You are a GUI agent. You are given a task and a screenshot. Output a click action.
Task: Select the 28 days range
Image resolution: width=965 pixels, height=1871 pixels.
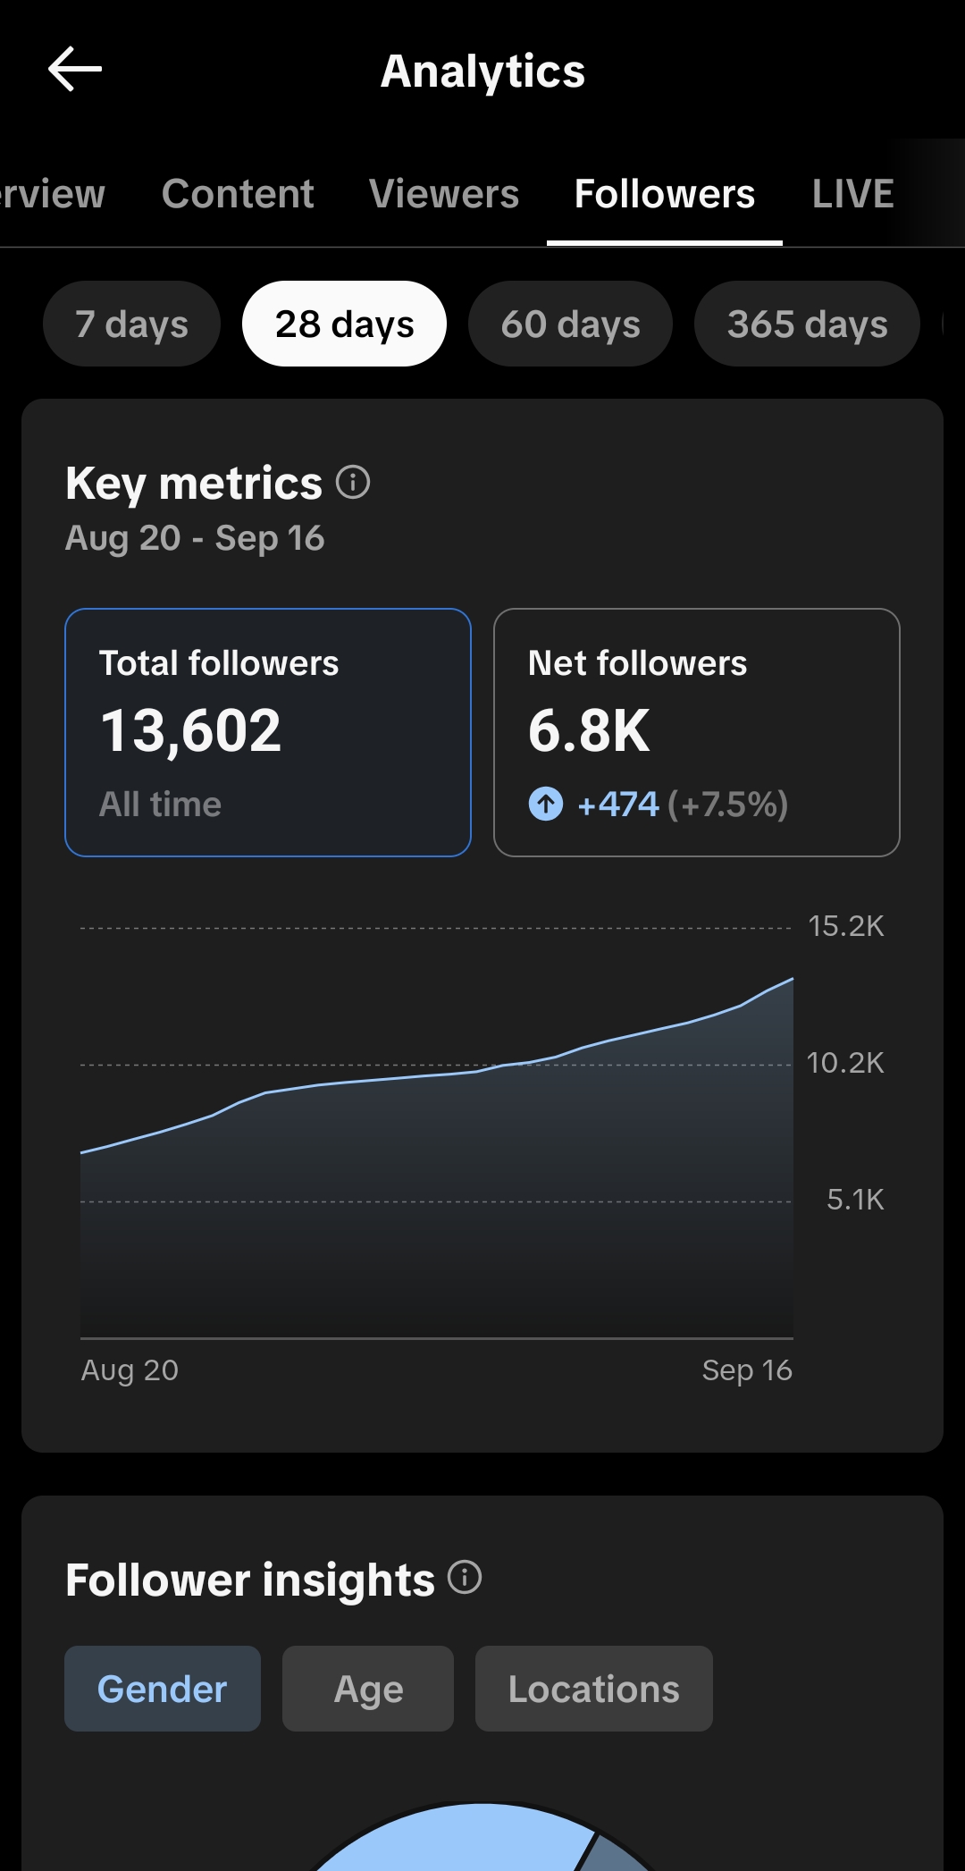(x=344, y=324)
